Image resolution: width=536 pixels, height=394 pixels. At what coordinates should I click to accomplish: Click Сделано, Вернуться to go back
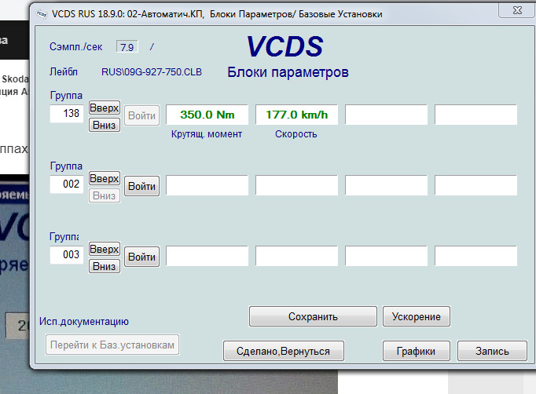[284, 351]
